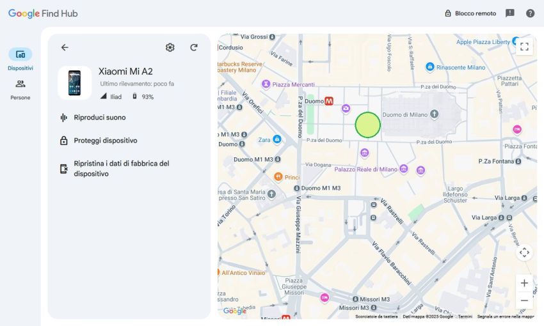The height and width of the screenshot is (326, 544).
Task: Click the Princi restaurant pin
Action: (x=278, y=176)
